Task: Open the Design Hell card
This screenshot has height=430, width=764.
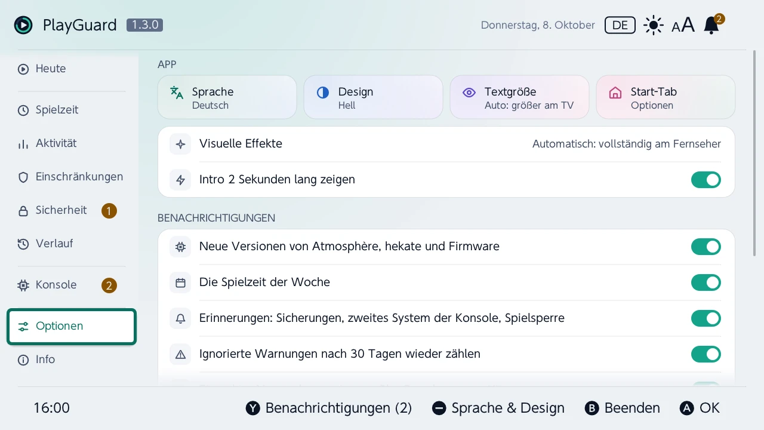Action: pos(373,97)
